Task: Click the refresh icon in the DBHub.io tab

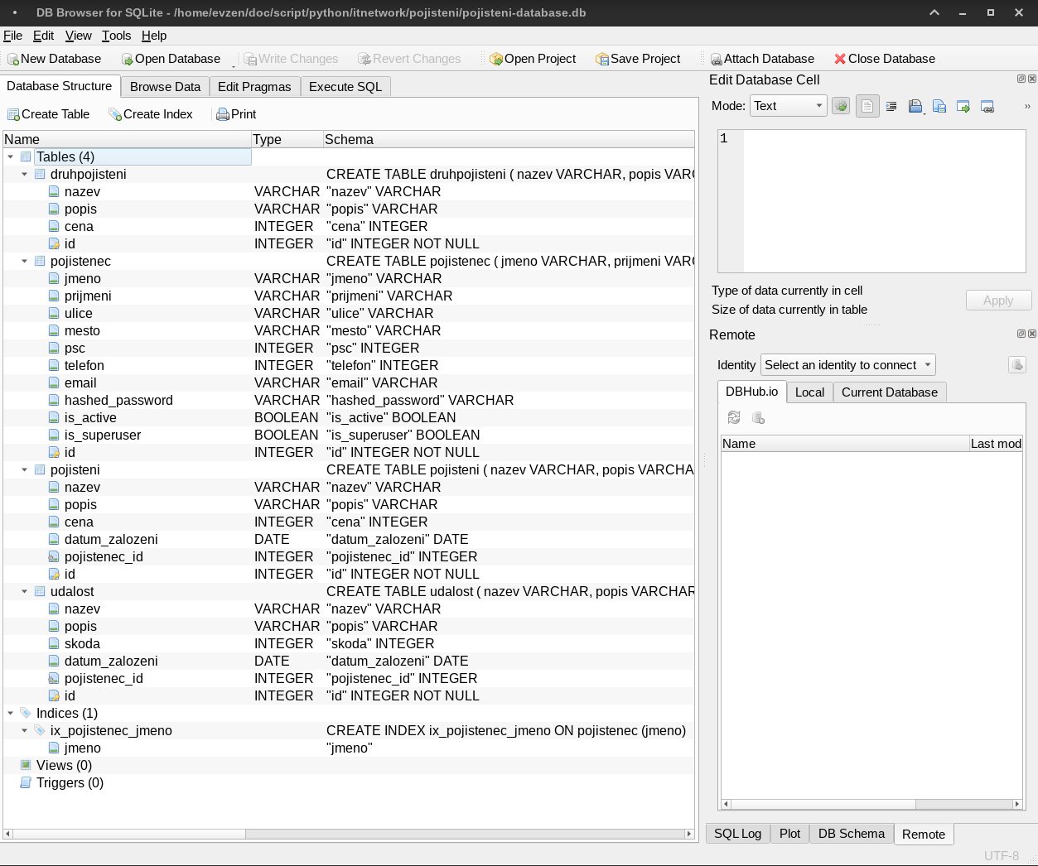Action: (x=734, y=417)
